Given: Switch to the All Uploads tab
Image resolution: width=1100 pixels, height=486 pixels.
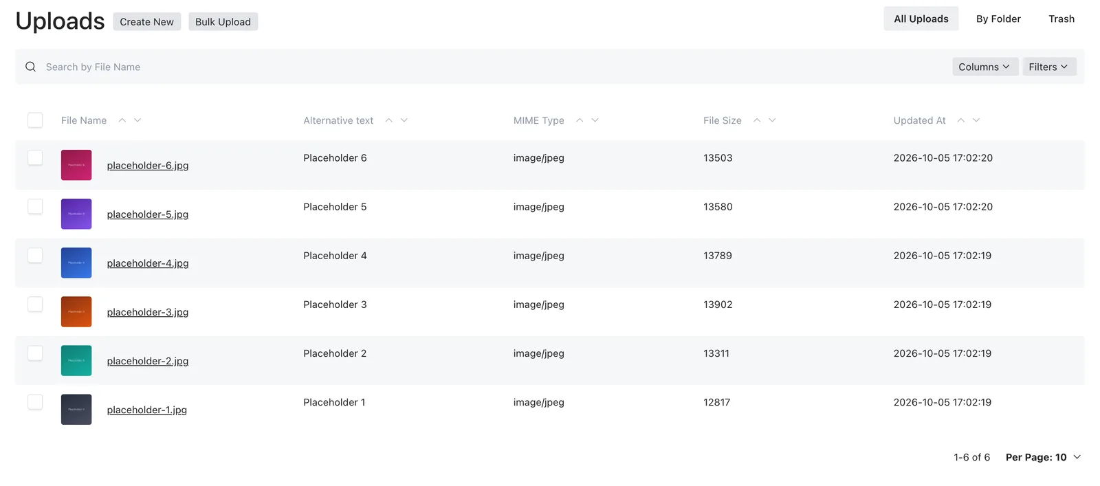Looking at the screenshot, I should 921,19.
